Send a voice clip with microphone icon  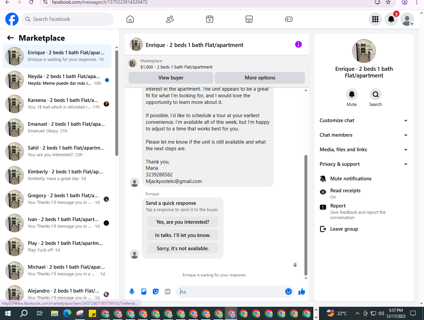(132, 292)
